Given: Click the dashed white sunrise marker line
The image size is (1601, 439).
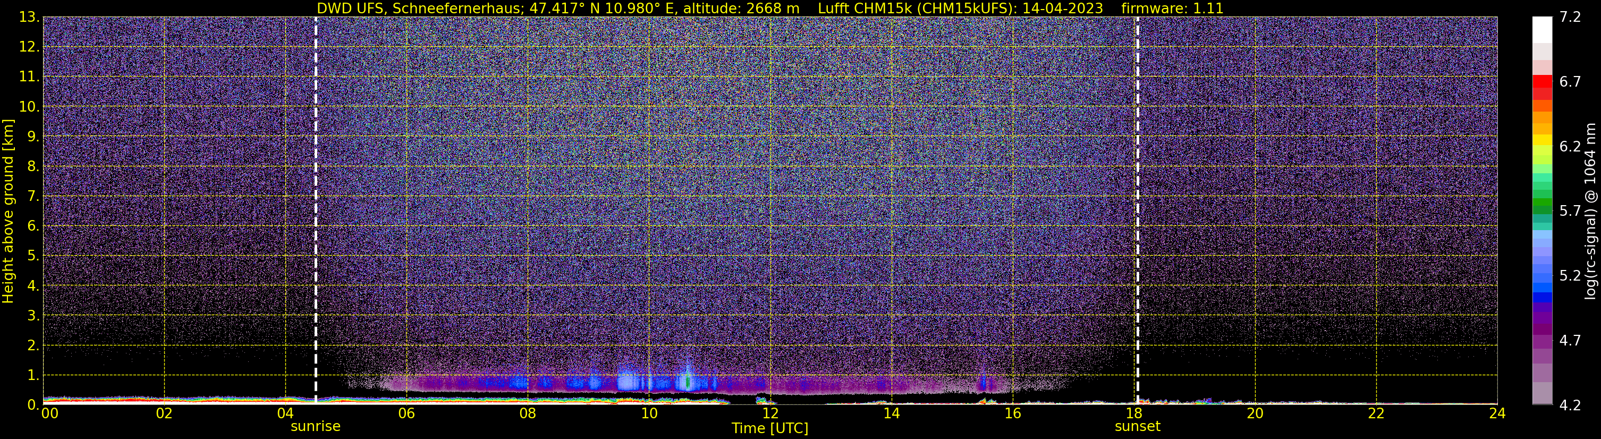Looking at the screenshot, I should [316, 211].
